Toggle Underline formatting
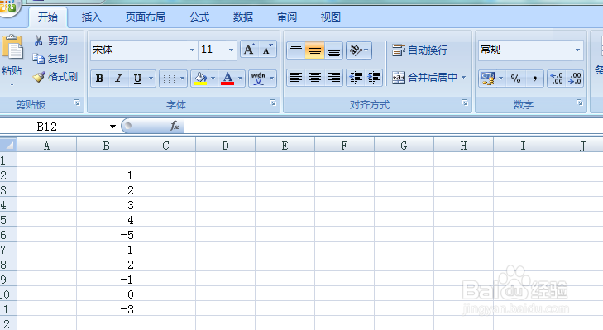603x330 pixels. click(x=137, y=79)
